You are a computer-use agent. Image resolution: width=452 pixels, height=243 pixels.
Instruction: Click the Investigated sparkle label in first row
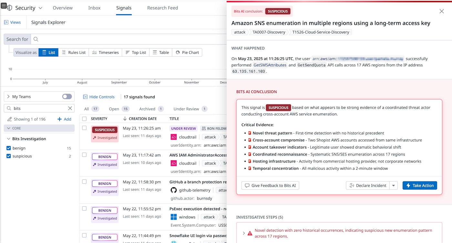[x=105, y=138]
